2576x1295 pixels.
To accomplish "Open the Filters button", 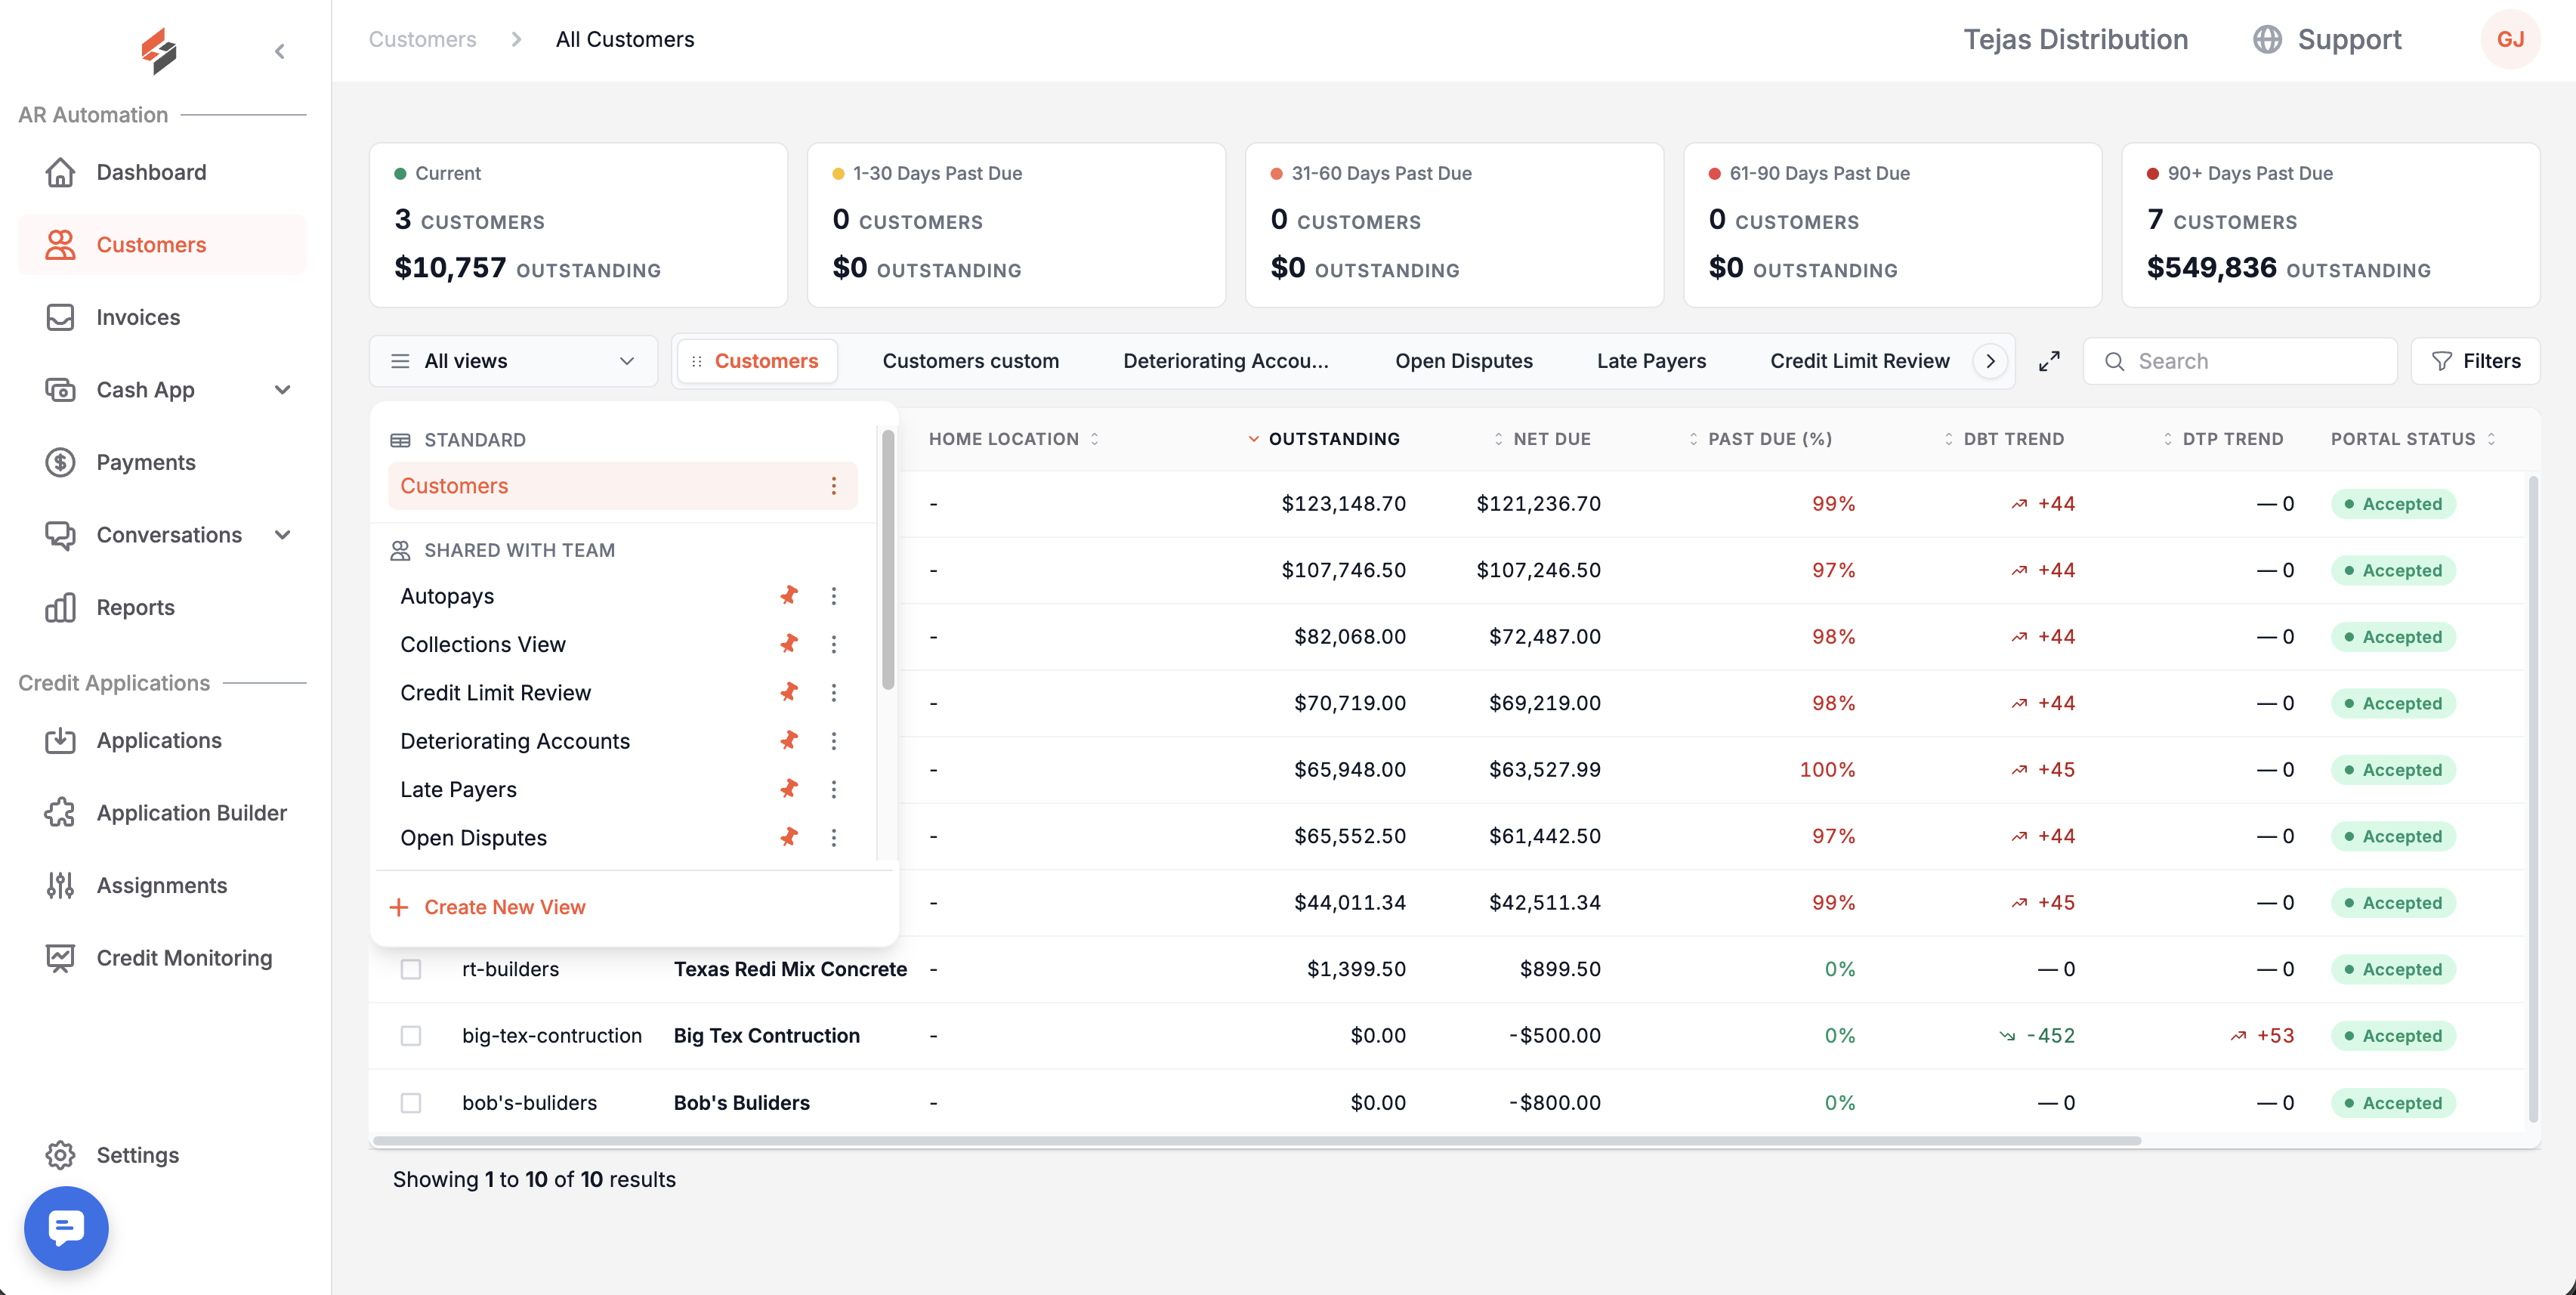I will 2475,361.
